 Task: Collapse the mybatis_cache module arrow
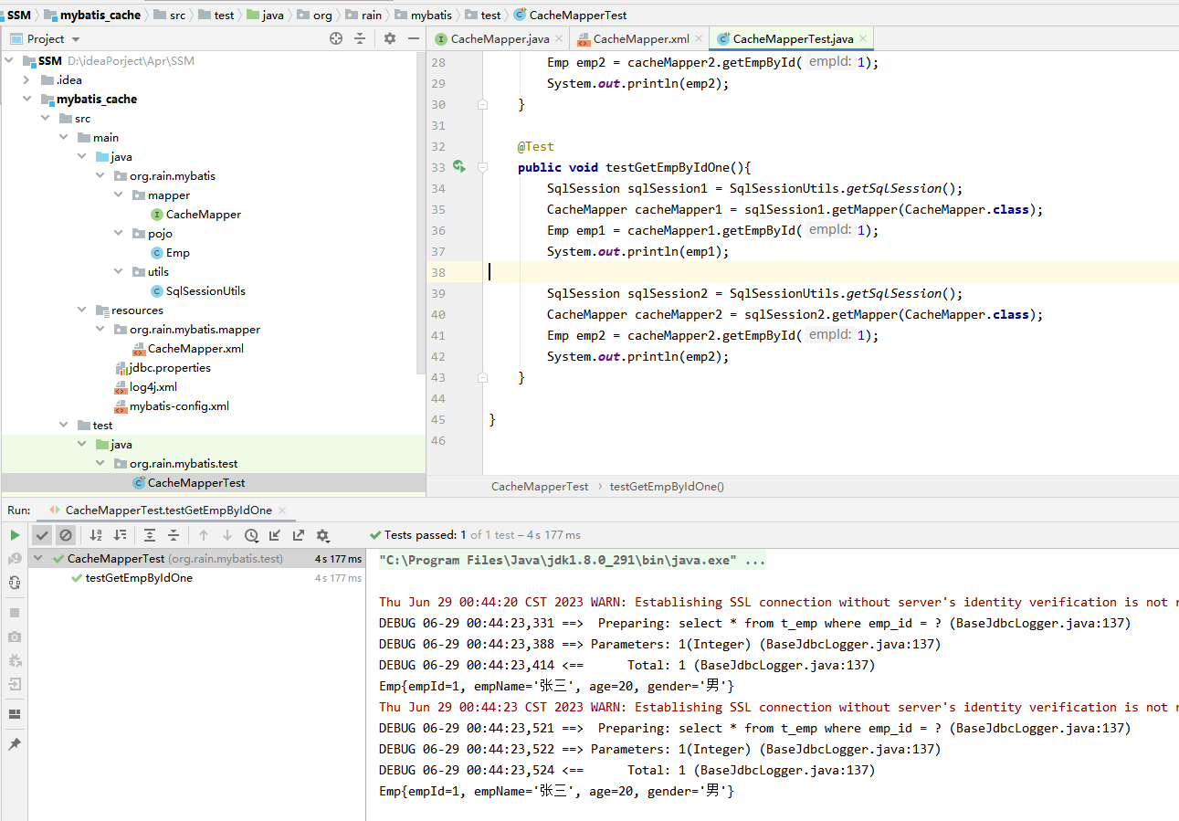tap(27, 100)
